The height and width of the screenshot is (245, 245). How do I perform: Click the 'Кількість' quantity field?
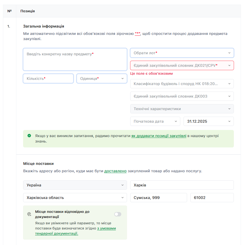48,78
